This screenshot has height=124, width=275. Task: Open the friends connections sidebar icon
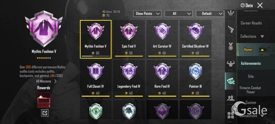[231, 98]
